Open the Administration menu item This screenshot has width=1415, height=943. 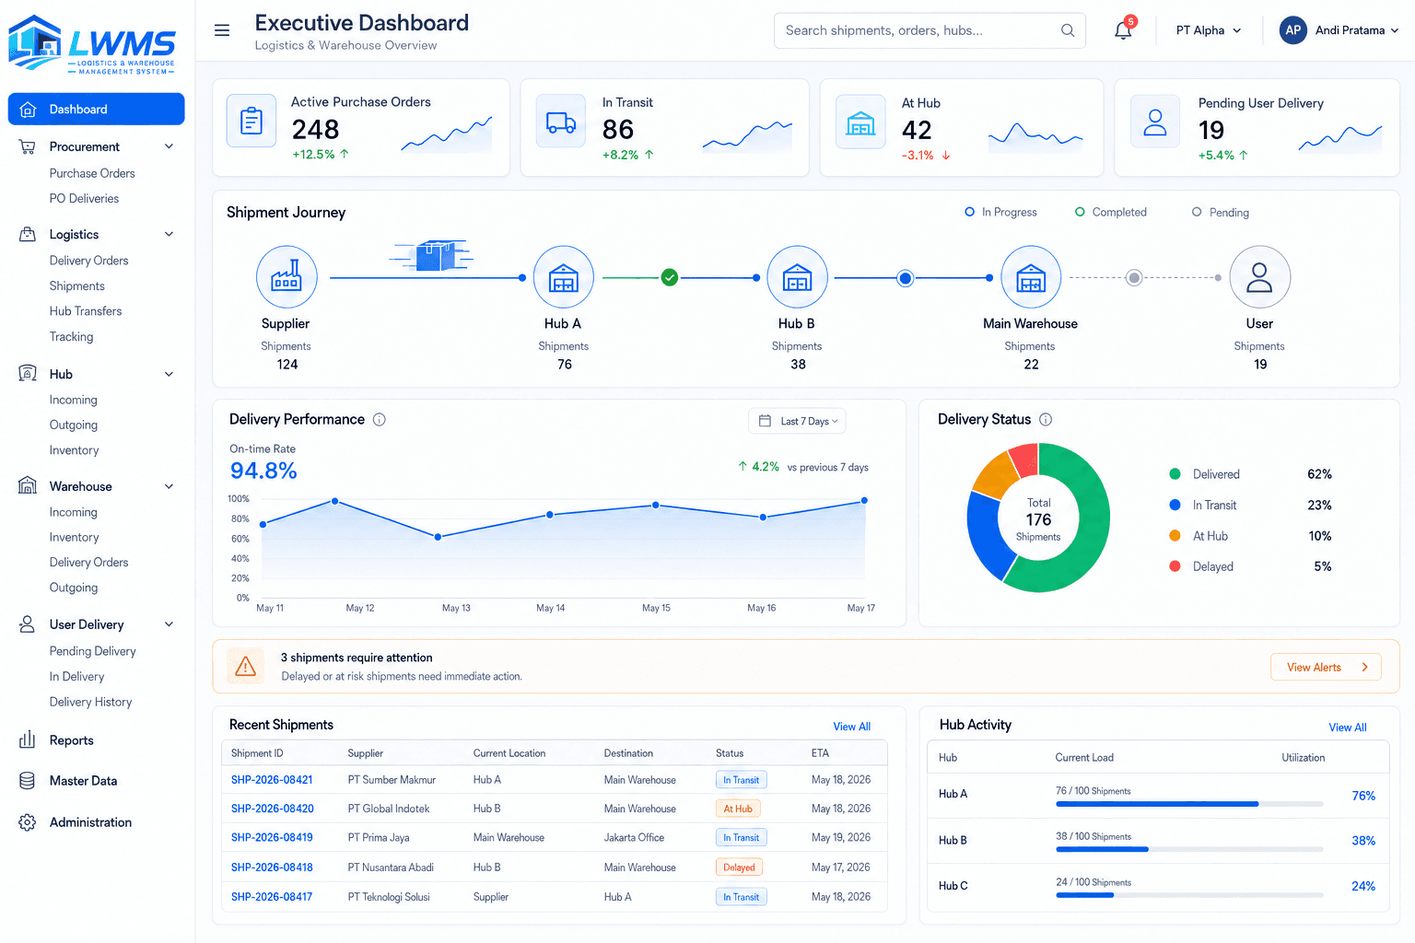tap(90, 822)
